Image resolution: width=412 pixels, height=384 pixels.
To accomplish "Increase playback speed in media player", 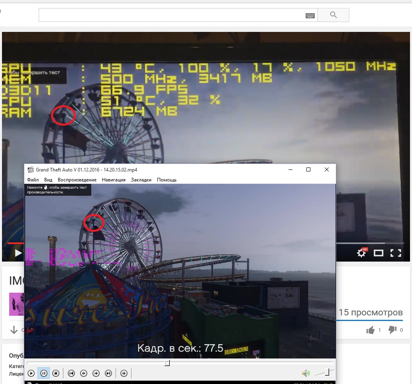I will (96, 373).
